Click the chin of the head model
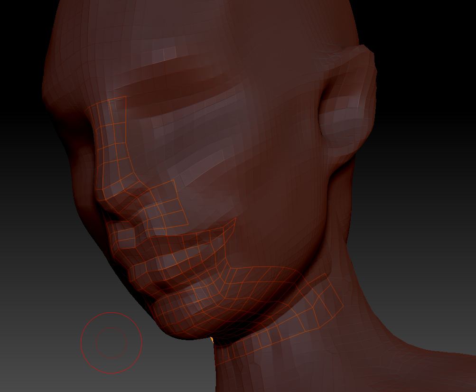 pyautogui.click(x=185, y=323)
